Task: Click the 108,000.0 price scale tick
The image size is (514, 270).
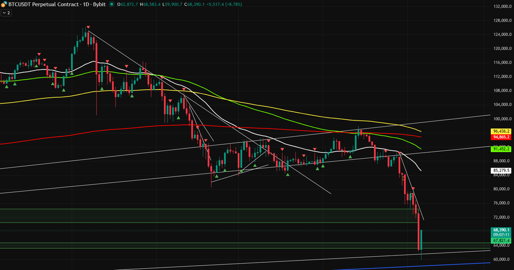Action: (502, 91)
